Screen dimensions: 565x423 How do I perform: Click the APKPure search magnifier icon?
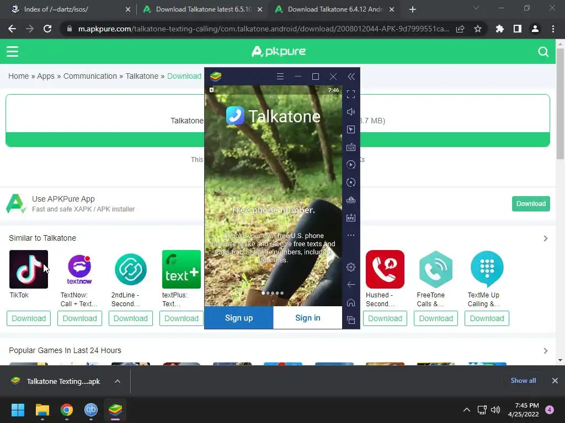543,52
